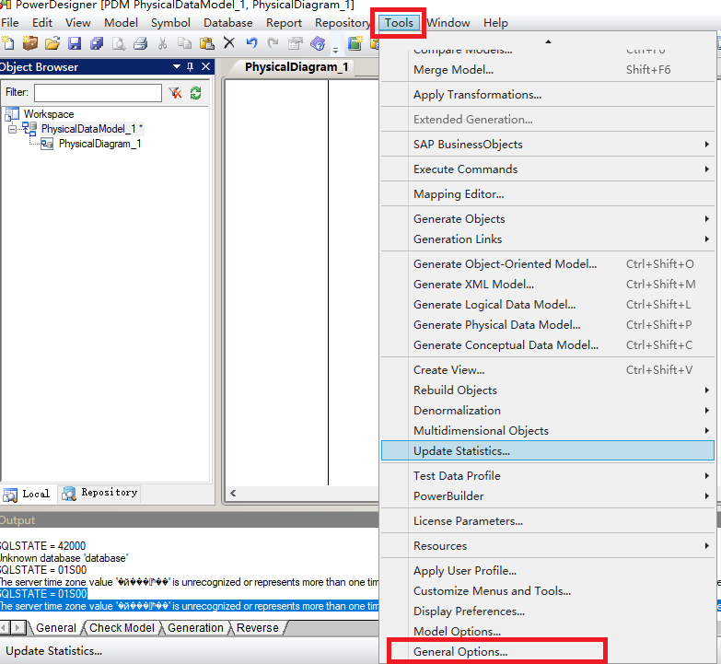Click the Delete X toolbar icon
Image resolution: width=721 pixels, height=664 pixels.
point(229,43)
